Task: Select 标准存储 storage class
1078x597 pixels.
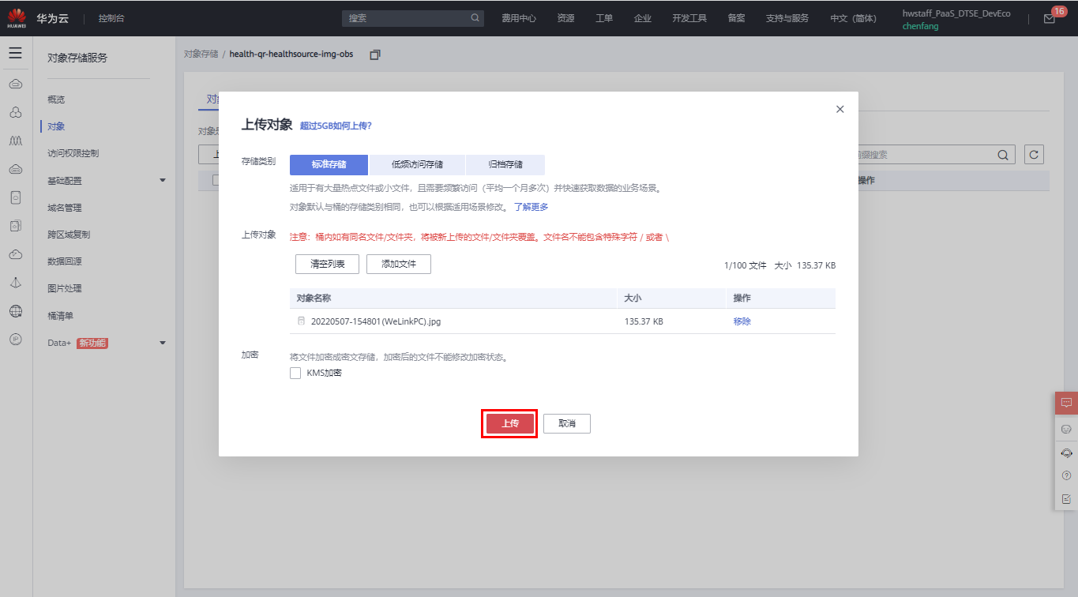Action: (x=329, y=165)
